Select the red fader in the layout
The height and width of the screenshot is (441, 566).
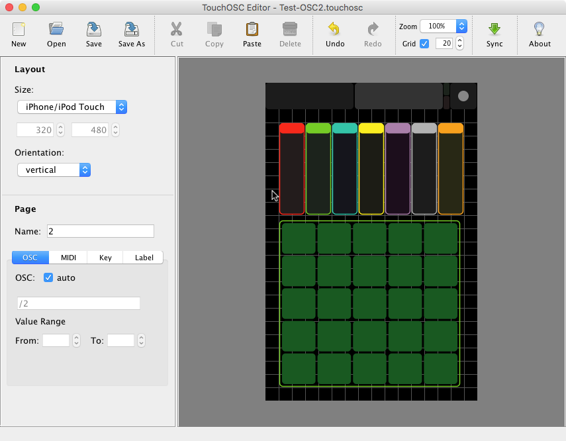291,169
